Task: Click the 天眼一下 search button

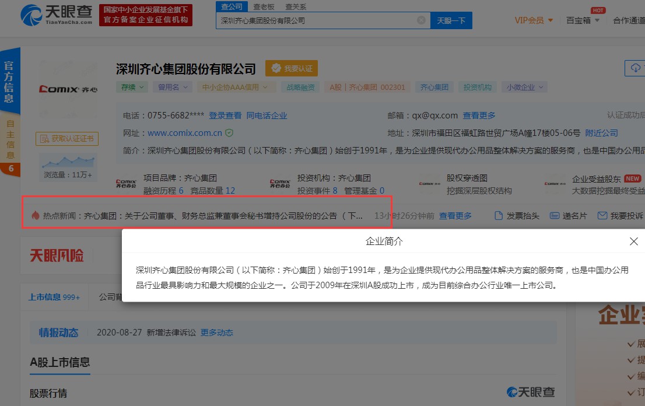Action: 451,20
